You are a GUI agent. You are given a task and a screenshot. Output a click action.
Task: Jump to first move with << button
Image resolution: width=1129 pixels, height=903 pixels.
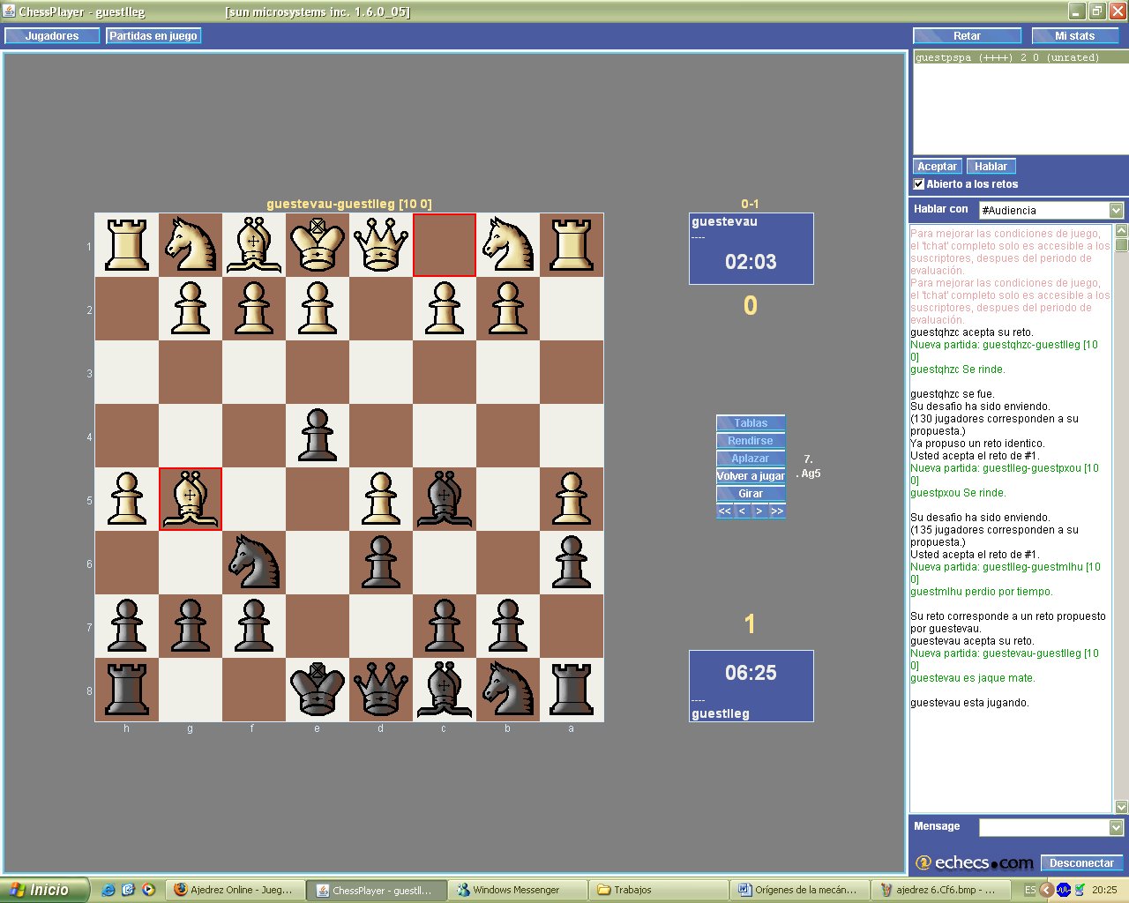coord(725,511)
